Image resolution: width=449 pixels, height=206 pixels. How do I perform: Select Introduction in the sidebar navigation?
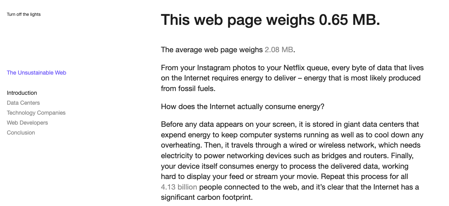[22, 93]
